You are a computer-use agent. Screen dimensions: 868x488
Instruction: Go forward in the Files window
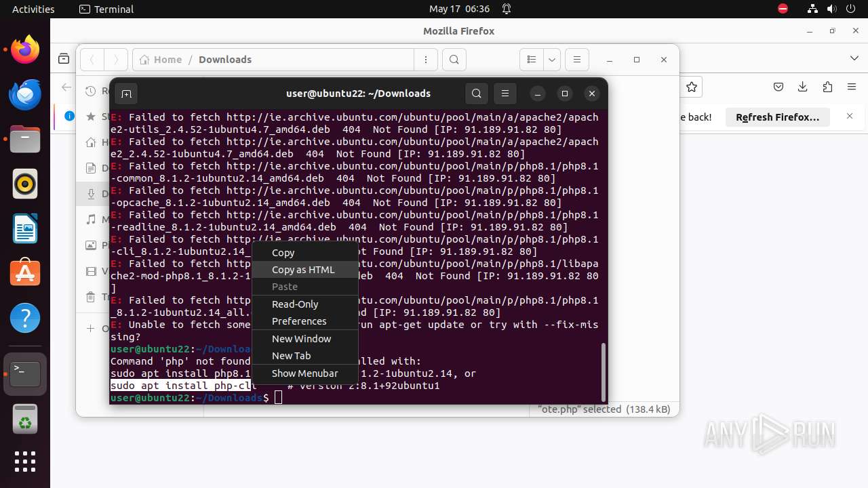pyautogui.click(x=116, y=60)
